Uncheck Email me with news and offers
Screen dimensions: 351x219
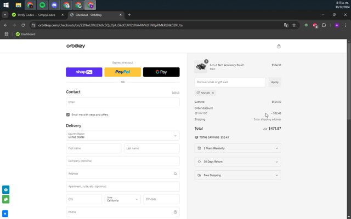tap(68, 114)
